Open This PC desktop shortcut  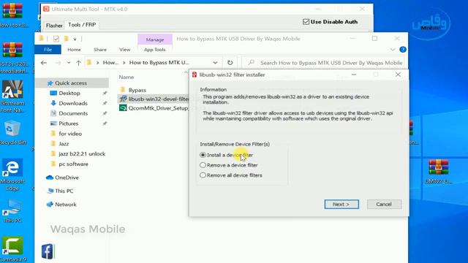click(x=12, y=211)
